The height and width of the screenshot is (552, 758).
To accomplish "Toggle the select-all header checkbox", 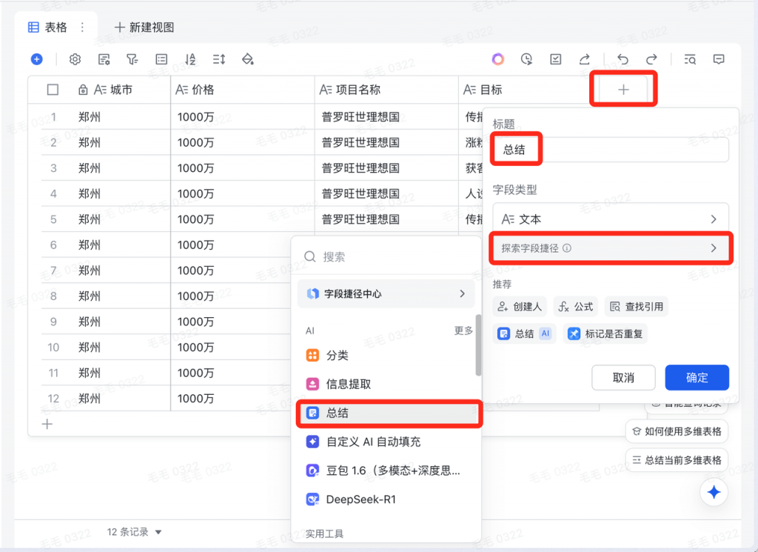I will pos(53,90).
